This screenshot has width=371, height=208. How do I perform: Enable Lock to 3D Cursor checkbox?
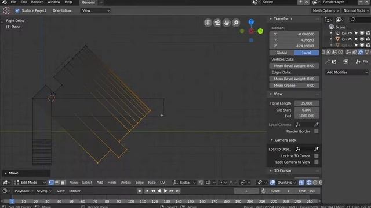click(x=316, y=156)
